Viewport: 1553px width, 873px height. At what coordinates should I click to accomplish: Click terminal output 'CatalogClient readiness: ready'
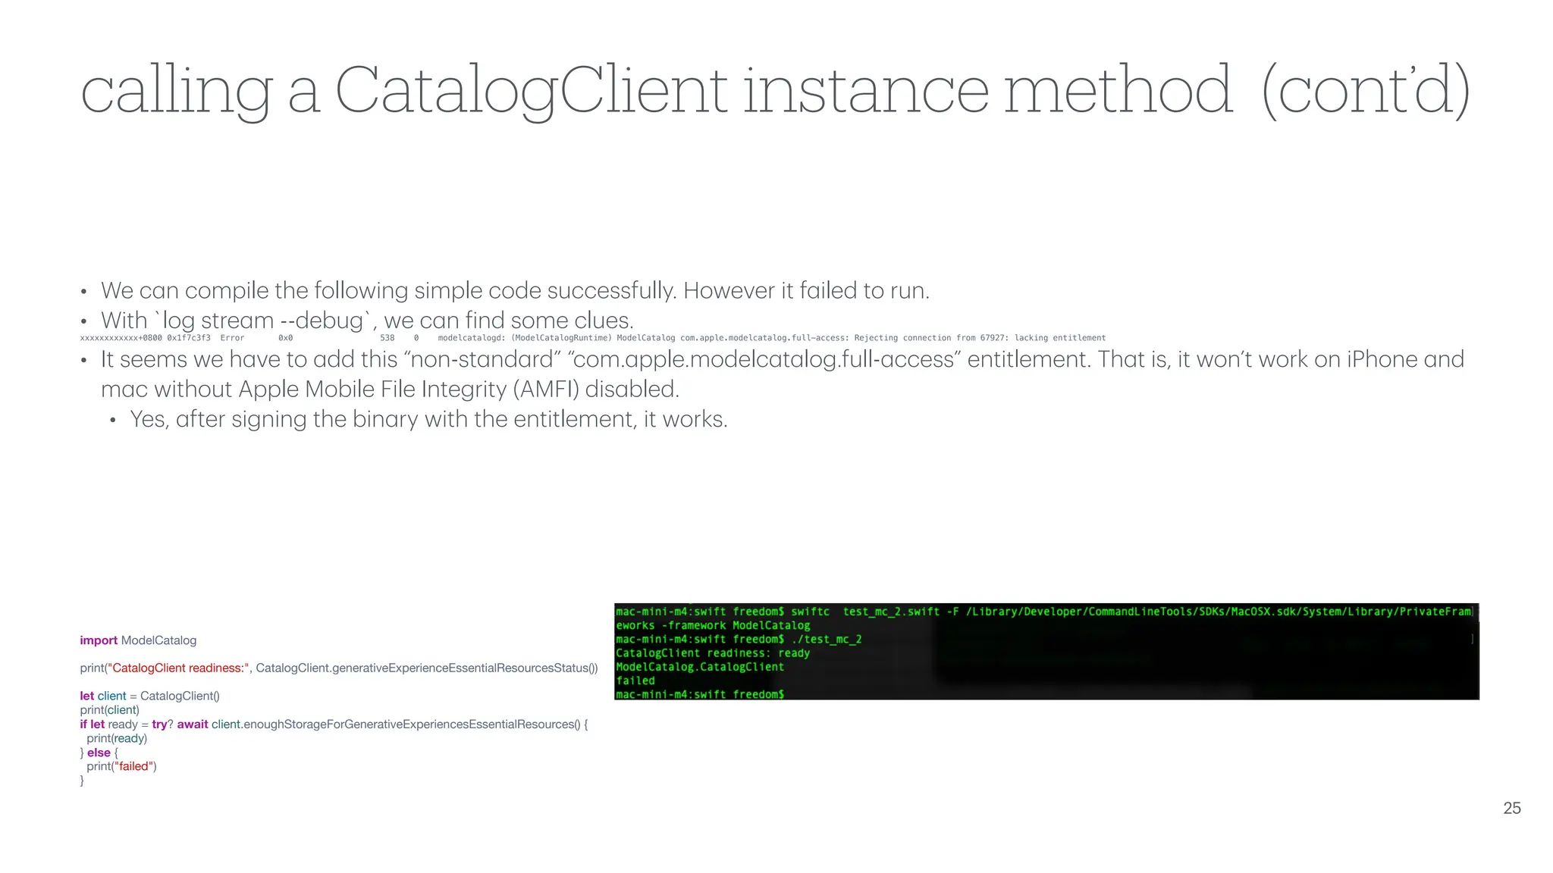click(x=713, y=652)
